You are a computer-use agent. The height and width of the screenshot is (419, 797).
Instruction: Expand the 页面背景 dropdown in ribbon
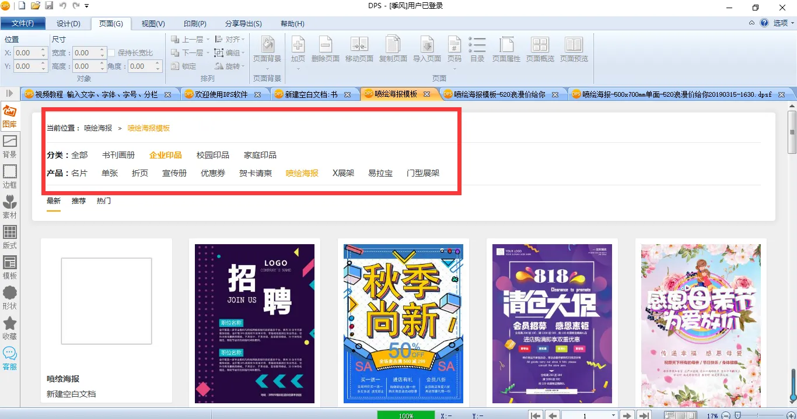(x=267, y=69)
